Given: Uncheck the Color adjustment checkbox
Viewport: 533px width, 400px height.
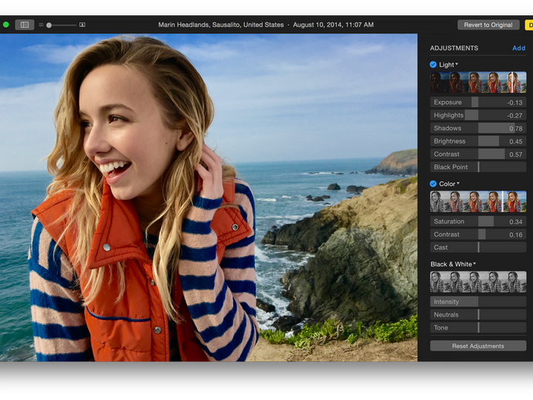Looking at the screenshot, I should coord(433,184).
